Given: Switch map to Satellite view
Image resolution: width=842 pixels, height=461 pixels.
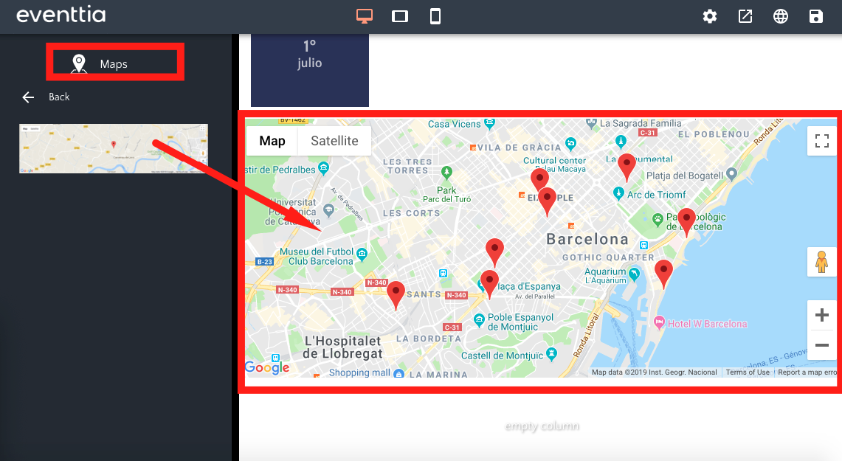Looking at the screenshot, I should click(334, 141).
